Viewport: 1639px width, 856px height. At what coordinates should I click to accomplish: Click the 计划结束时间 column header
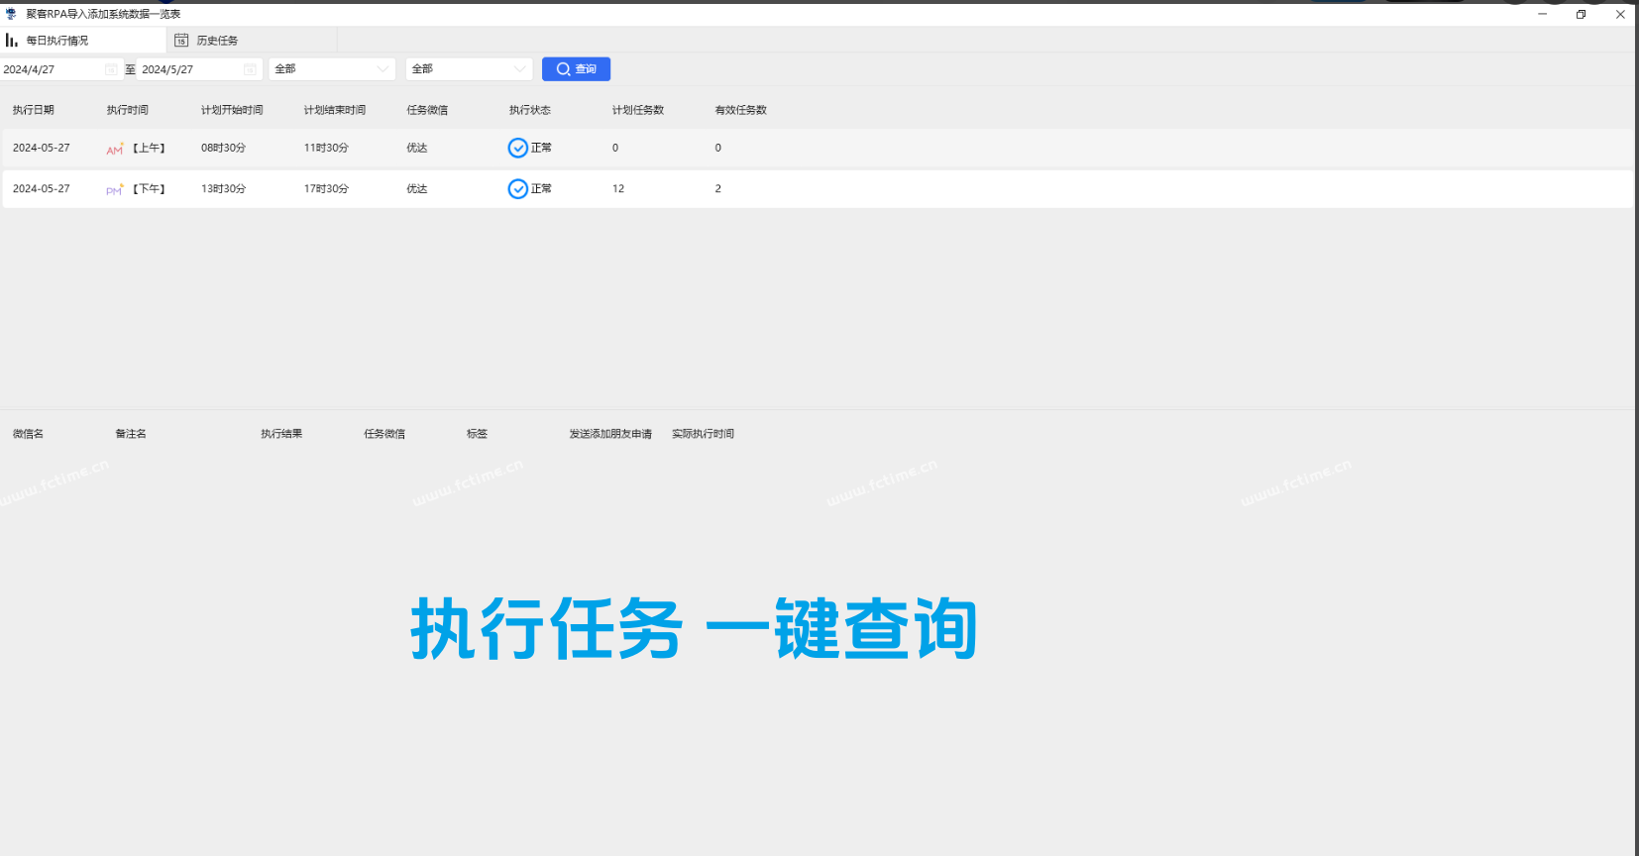coord(335,110)
